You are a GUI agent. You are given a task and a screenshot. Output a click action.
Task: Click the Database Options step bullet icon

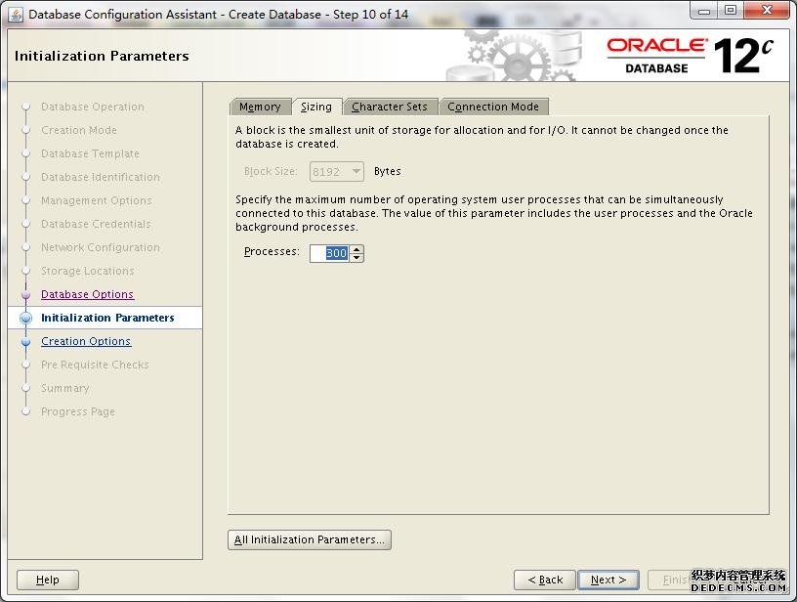click(26, 295)
